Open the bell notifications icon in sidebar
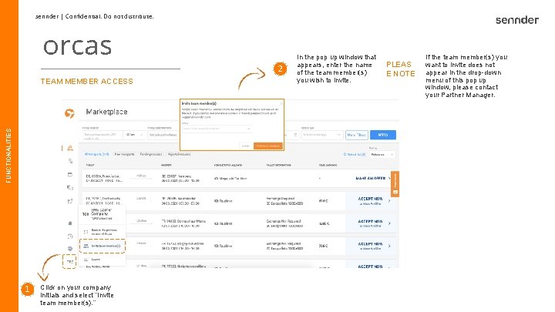The image size is (555, 312). [x=69, y=223]
